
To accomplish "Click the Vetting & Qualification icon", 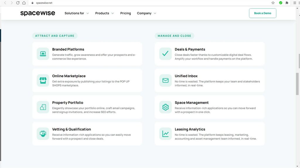I will point(43,134).
